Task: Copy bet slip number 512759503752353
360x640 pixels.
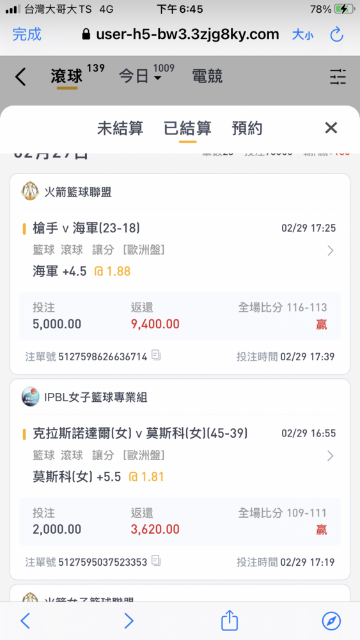Action: tap(156, 561)
